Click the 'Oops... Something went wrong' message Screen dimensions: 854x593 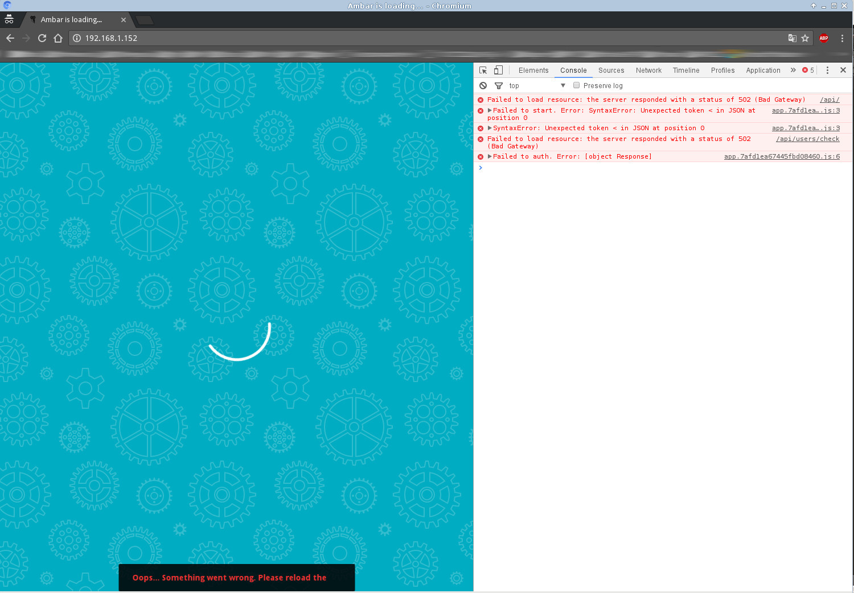(x=229, y=578)
